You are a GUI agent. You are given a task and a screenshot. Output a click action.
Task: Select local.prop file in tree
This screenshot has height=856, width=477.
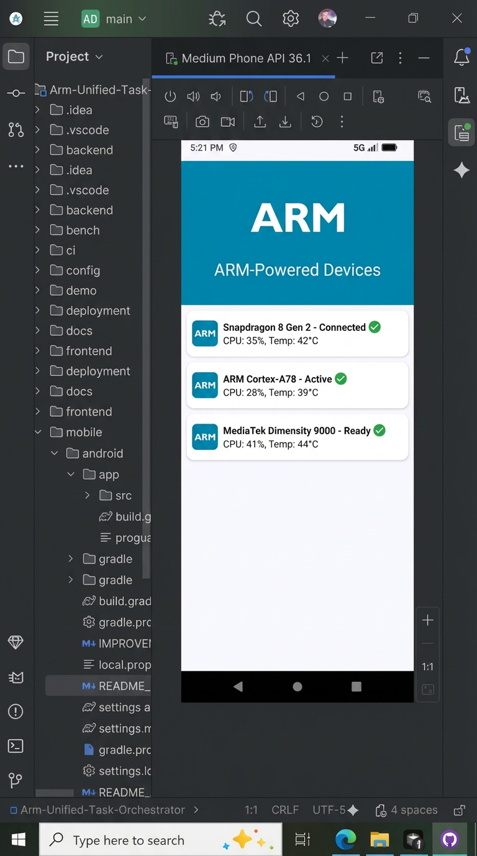coord(116,664)
